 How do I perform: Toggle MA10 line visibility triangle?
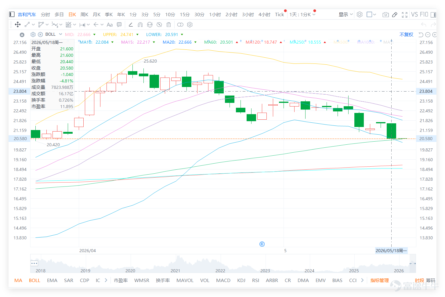[112, 42]
